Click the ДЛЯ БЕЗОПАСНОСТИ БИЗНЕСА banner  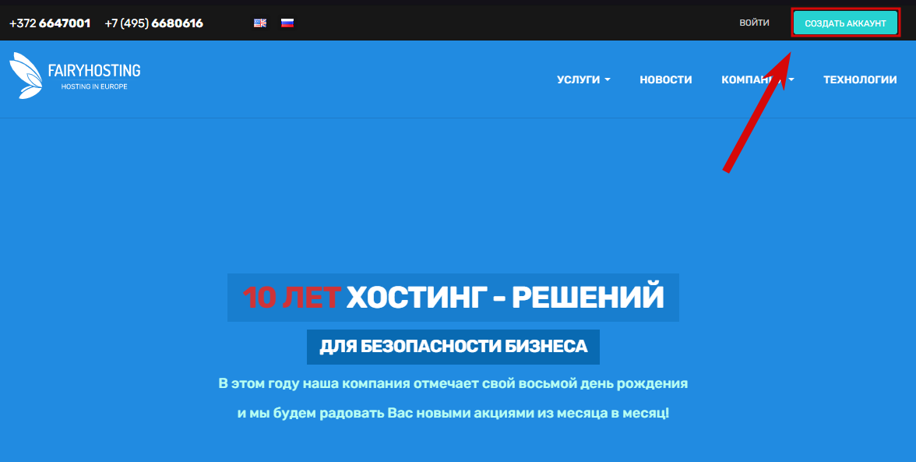(x=453, y=347)
